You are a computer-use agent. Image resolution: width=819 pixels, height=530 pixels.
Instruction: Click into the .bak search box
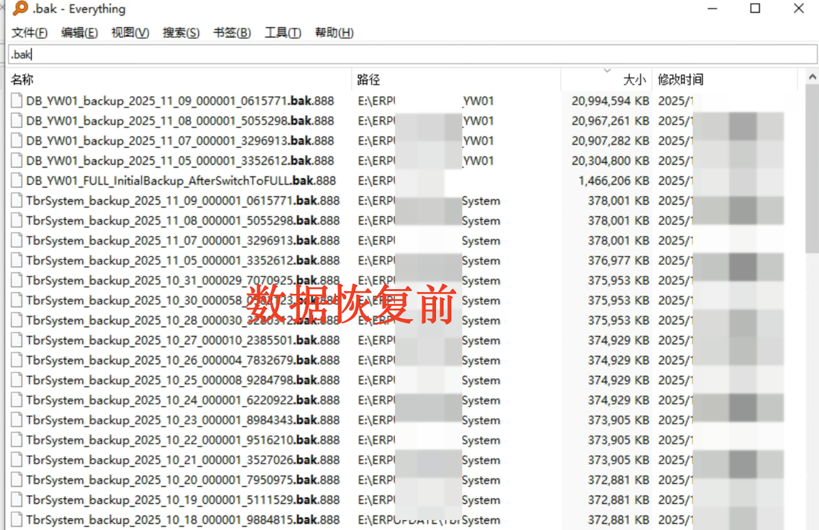[412, 55]
